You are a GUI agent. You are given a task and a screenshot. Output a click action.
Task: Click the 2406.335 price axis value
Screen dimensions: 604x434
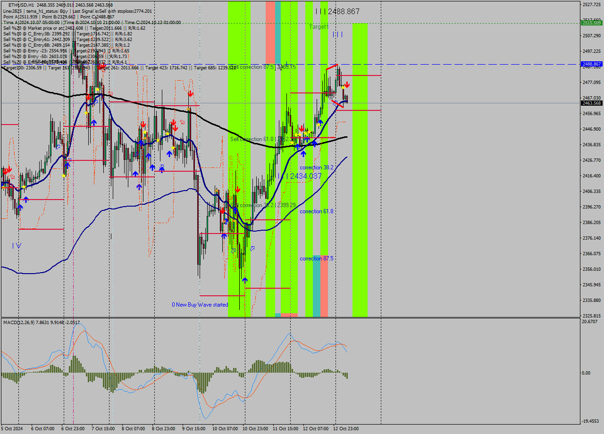(x=592, y=191)
